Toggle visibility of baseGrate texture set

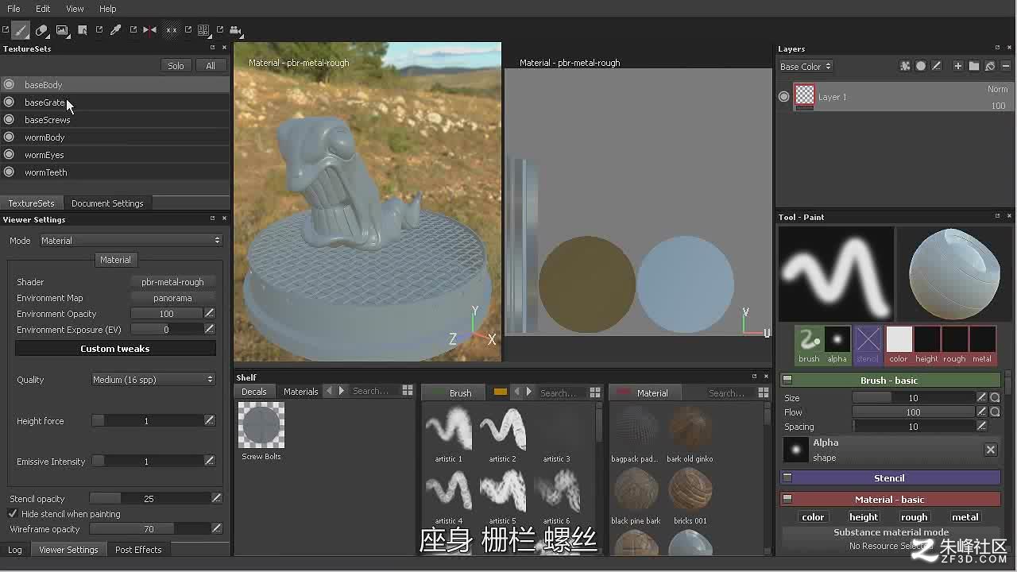point(9,102)
